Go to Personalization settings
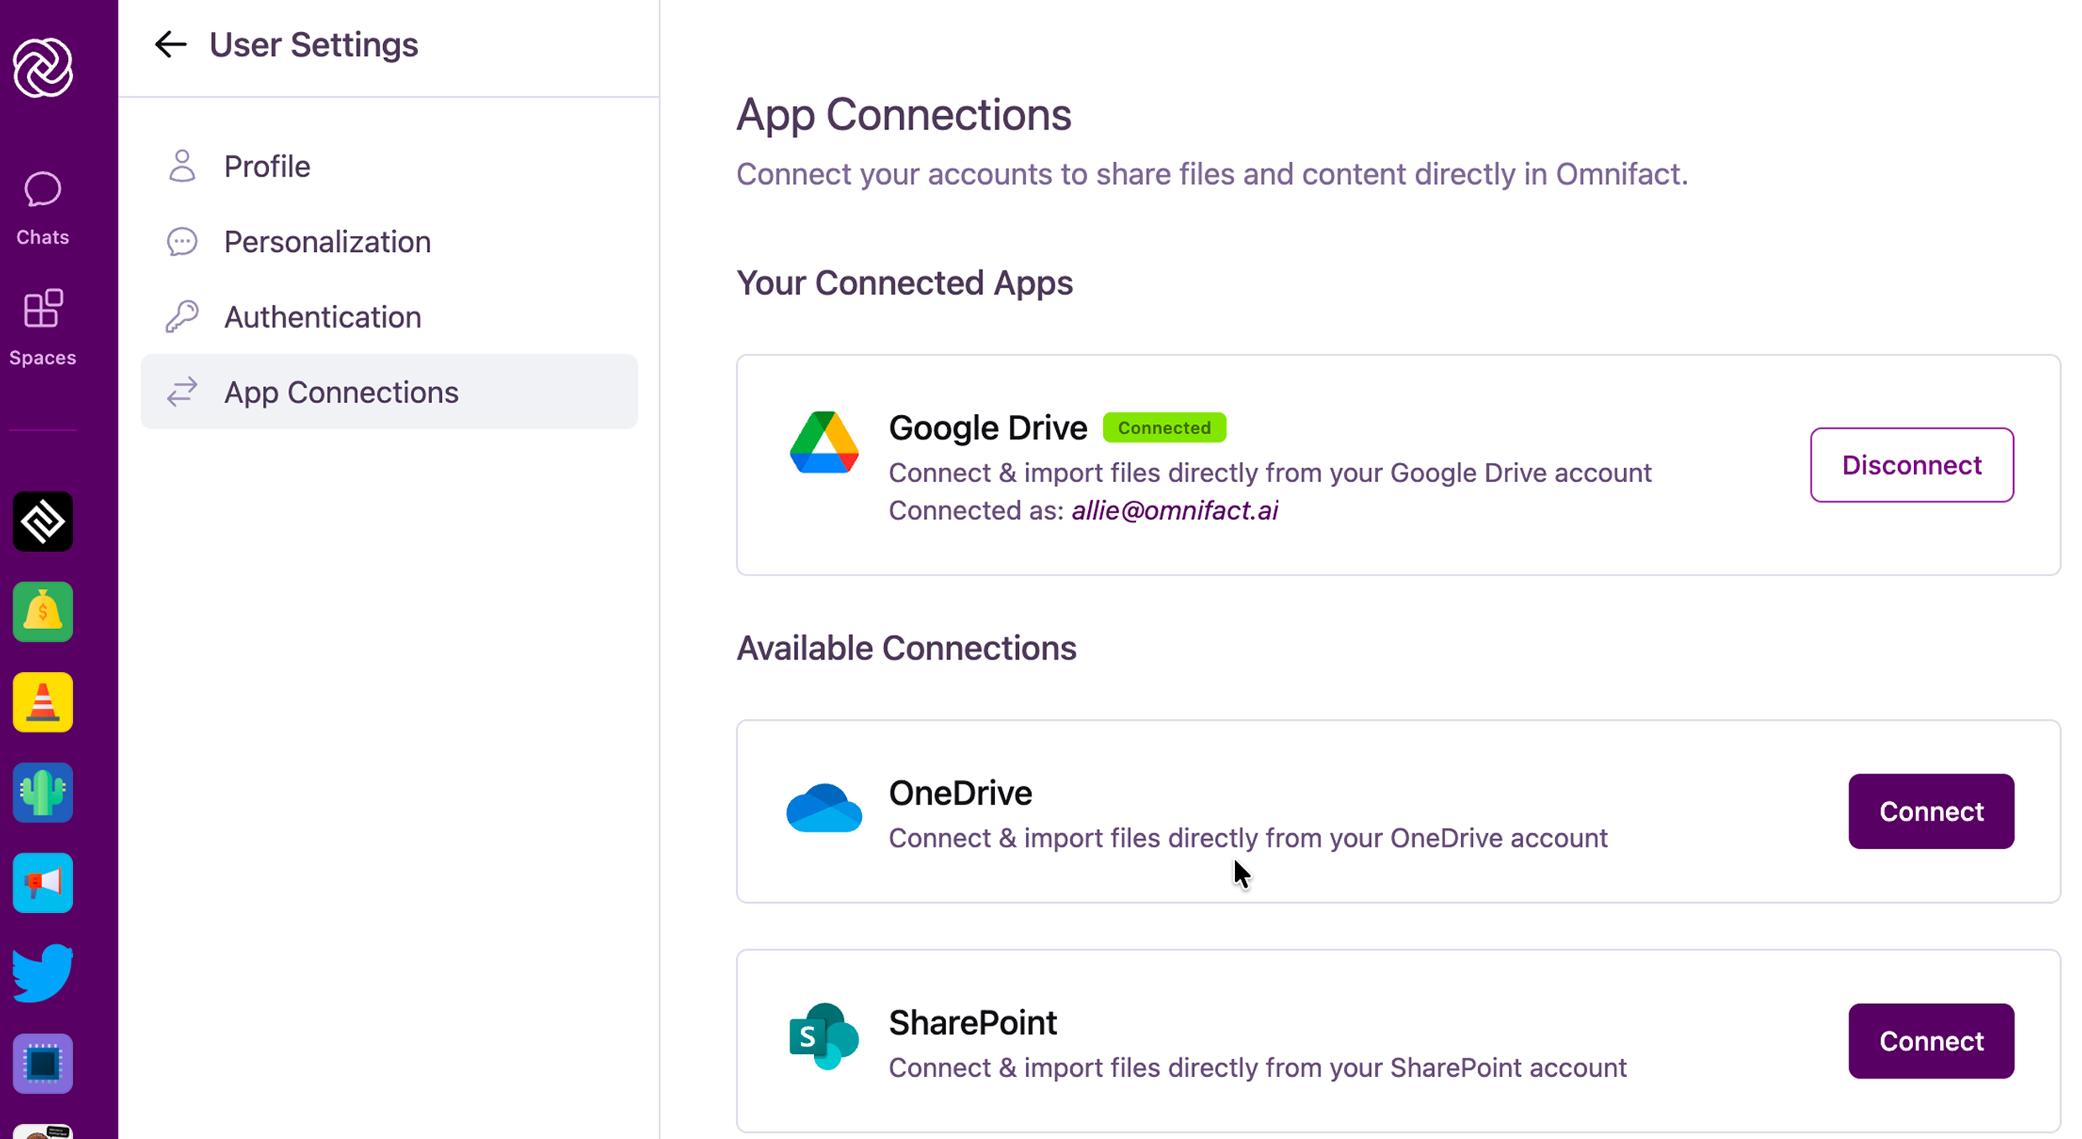 click(x=327, y=242)
